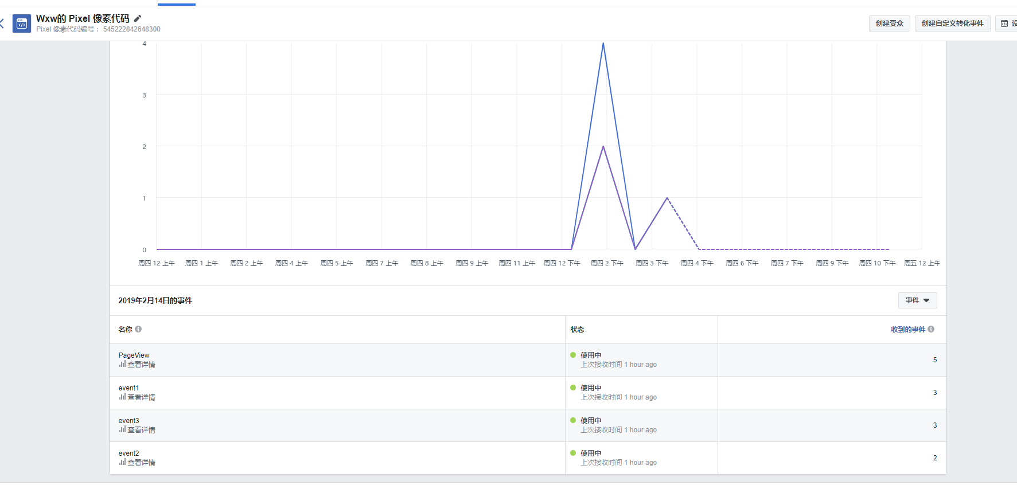The image size is (1017, 485).
Task: Click the event3 count value 3
Action: 935,425
